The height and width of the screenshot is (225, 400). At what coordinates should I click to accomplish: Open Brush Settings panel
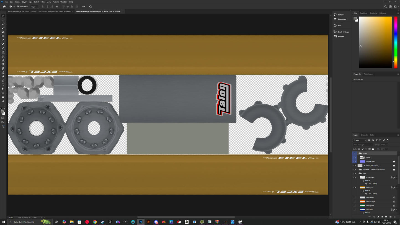(343, 32)
